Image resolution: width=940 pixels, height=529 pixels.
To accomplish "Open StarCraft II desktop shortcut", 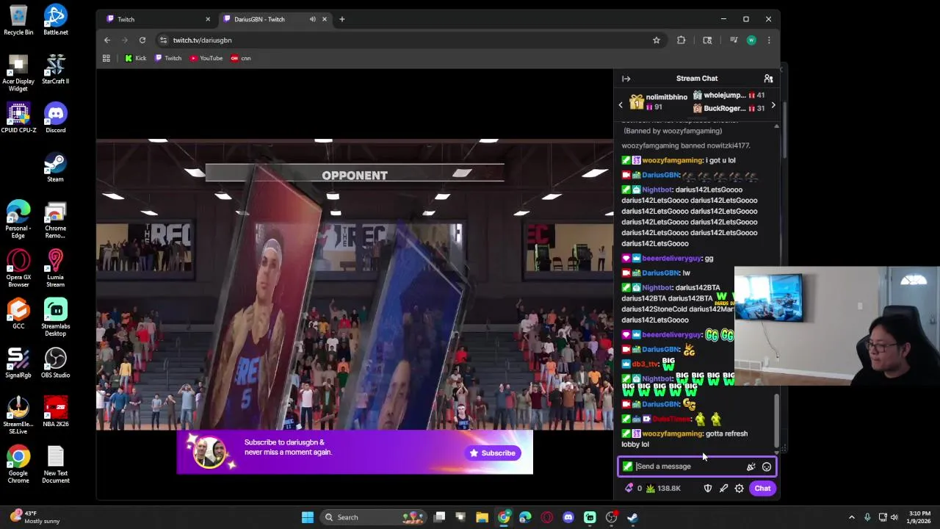I will [55, 69].
